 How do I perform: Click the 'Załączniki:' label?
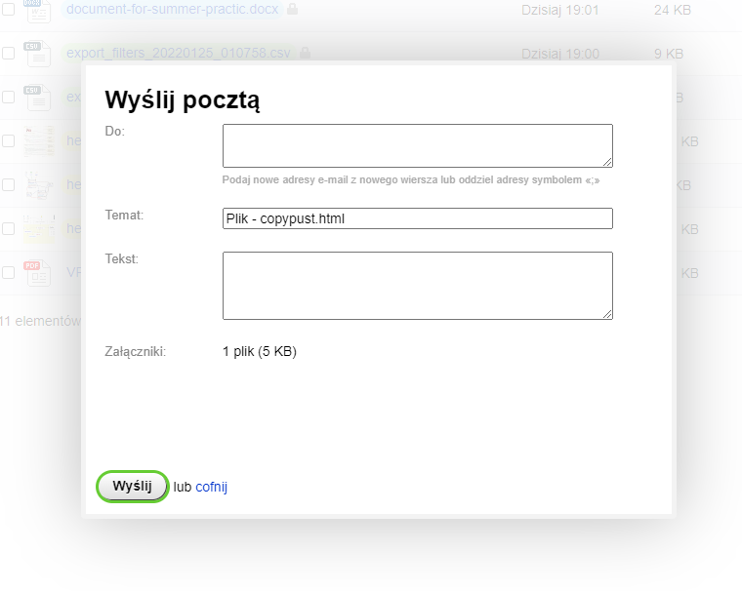click(136, 352)
